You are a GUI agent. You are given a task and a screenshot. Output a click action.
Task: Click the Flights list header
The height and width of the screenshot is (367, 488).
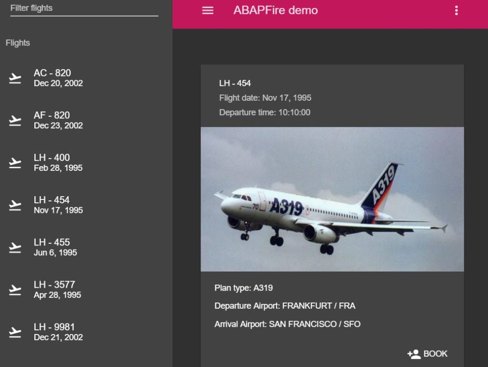(18, 42)
